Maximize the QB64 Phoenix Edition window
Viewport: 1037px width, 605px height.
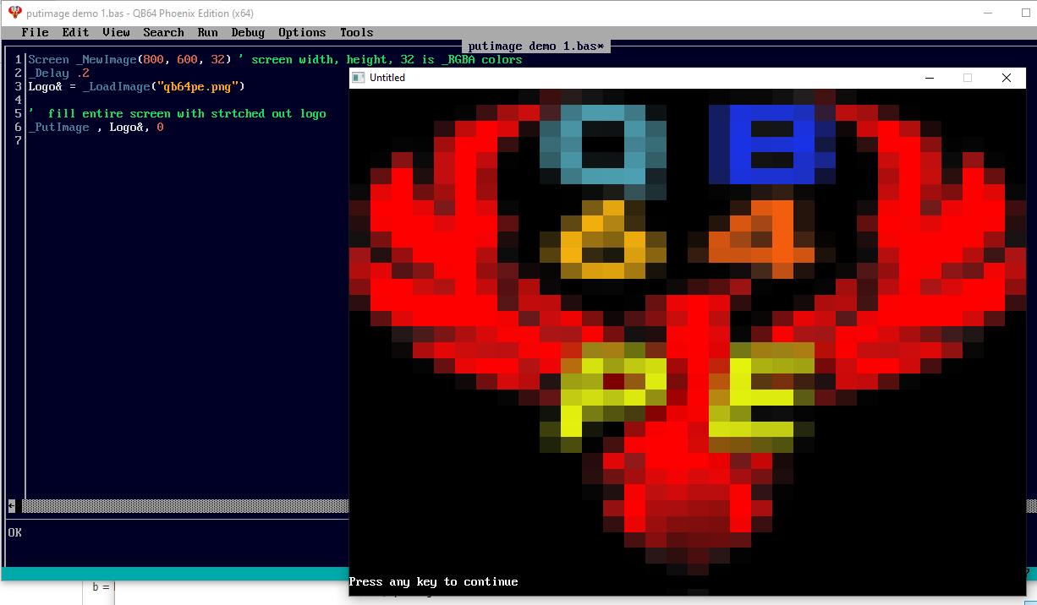[1025, 13]
